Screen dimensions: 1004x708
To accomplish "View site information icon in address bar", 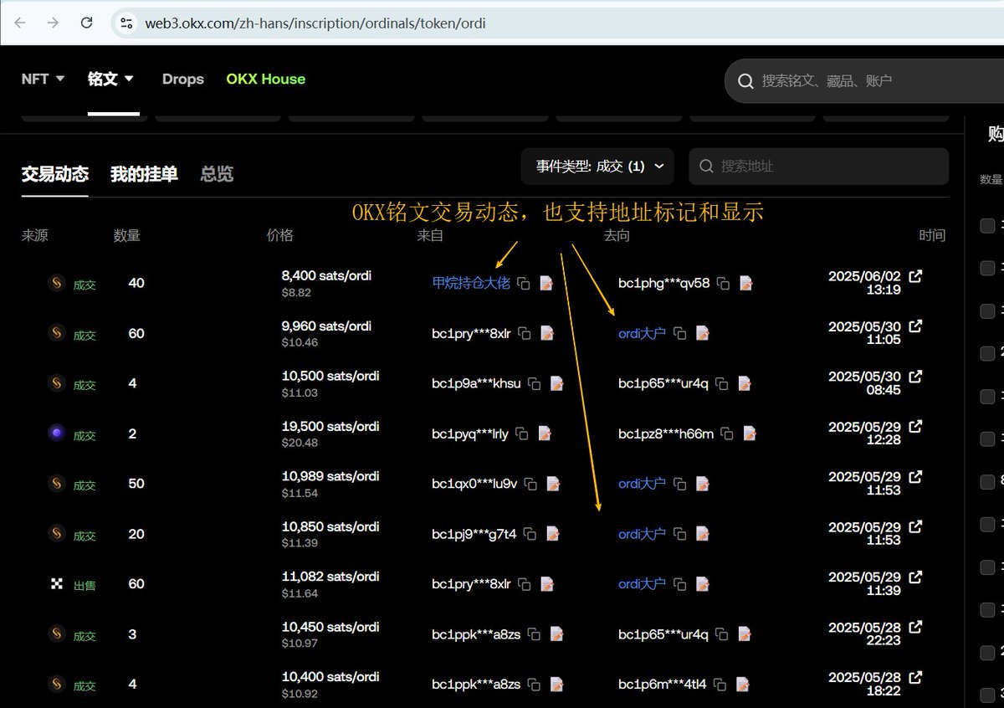I will pyautogui.click(x=126, y=23).
